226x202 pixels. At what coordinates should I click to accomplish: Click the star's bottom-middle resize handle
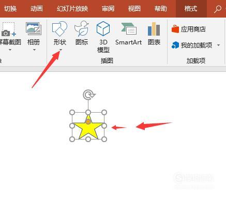pyautogui.click(x=88, y=139)
